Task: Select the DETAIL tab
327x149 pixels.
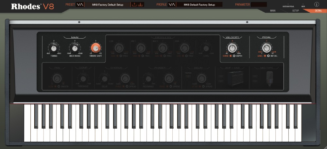Action: click(318, 11)
